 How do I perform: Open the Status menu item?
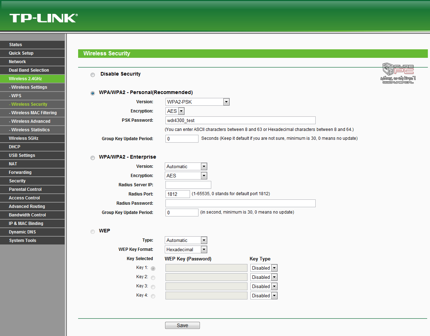point(32,45)
